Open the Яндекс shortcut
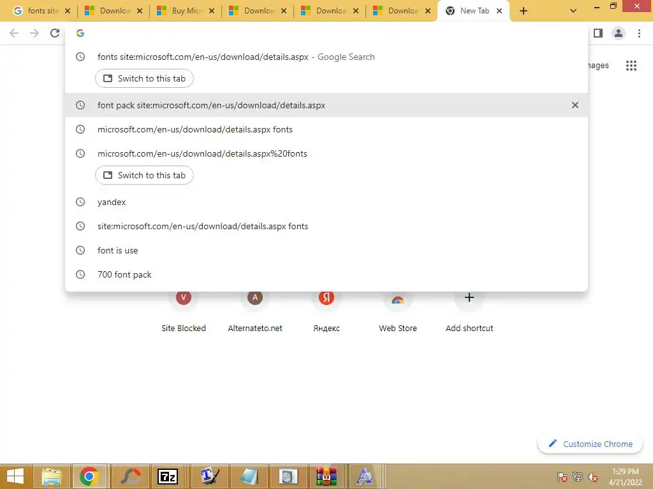 coord(326,312)
